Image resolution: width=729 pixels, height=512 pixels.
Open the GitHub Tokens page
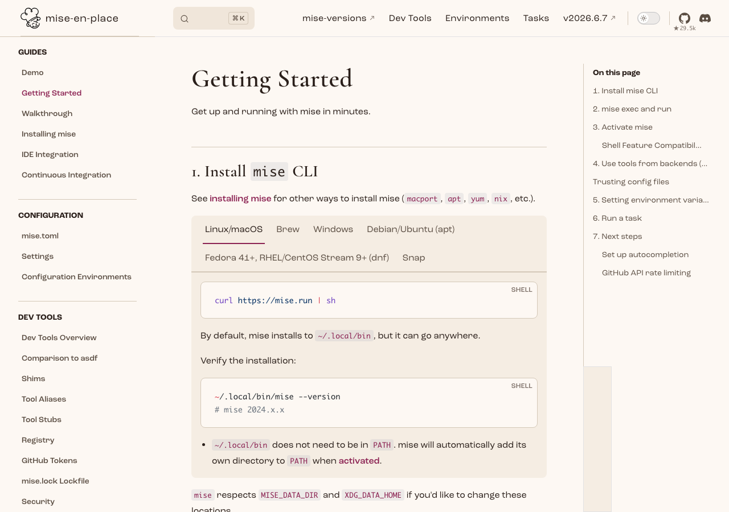pyautogui.click(x=50, y=461)
